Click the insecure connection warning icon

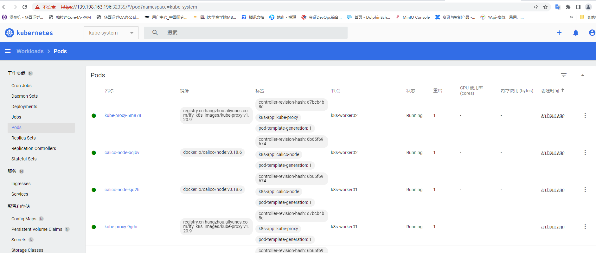(37, 7)
